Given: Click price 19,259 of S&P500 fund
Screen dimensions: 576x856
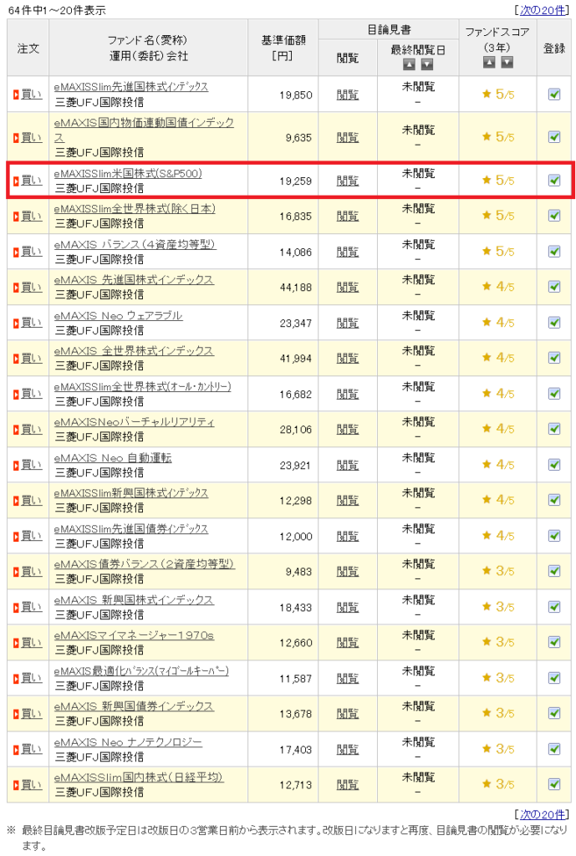Looking at the screenshot, I should (295, 181).
